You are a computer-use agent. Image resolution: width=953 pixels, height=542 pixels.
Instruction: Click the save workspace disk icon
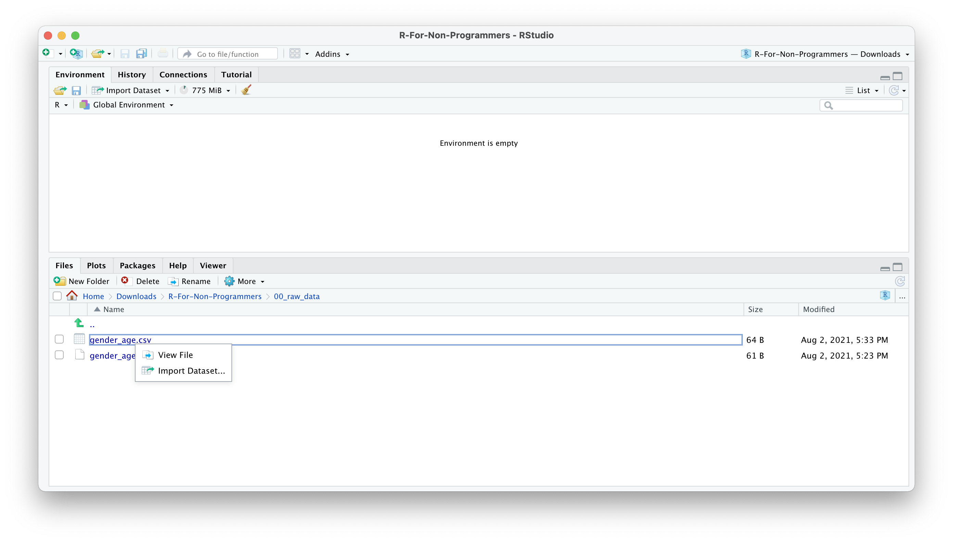pyautogui.click(x=76, y=90)
